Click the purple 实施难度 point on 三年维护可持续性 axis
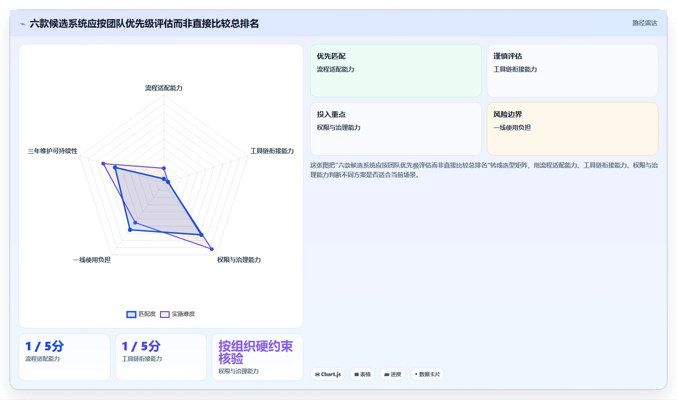The height and width of the screenshot is (400, 677). click(x=103, y=163)
